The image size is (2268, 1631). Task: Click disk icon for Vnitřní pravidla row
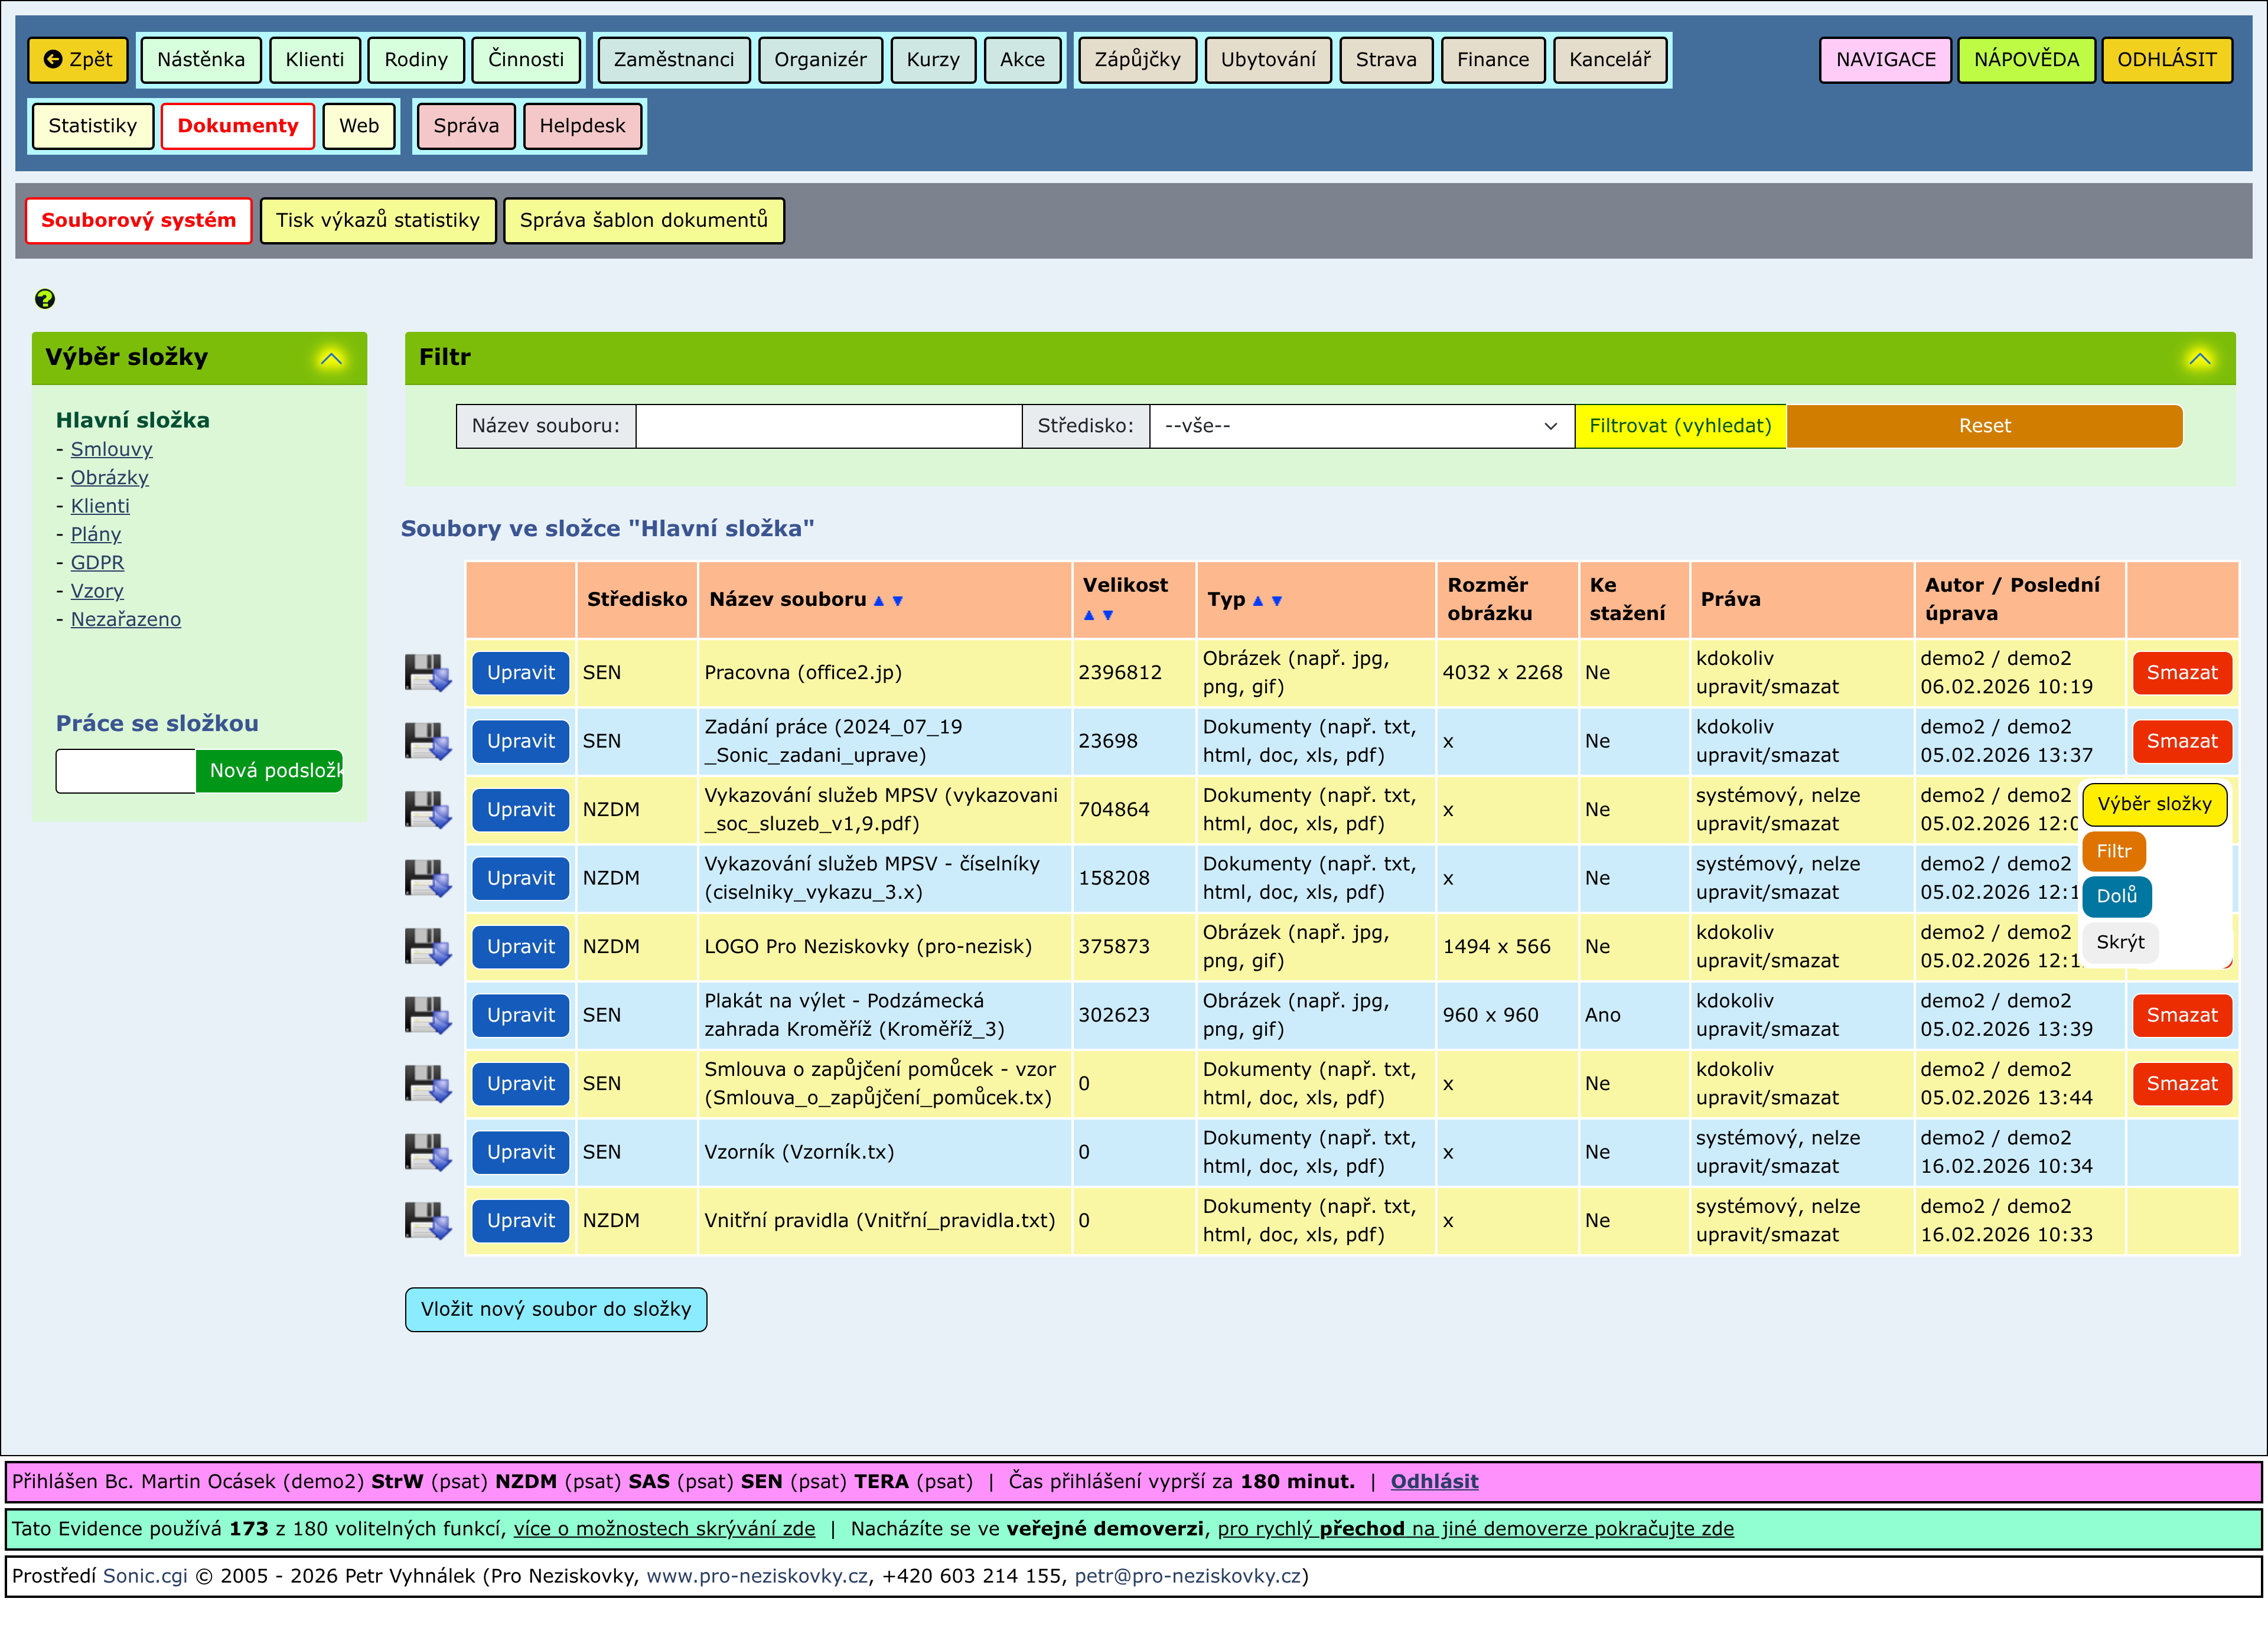pos(428,1220)
